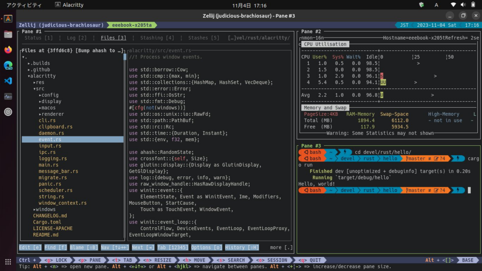Open the security shield tray icon

click(x=421, y=5)
